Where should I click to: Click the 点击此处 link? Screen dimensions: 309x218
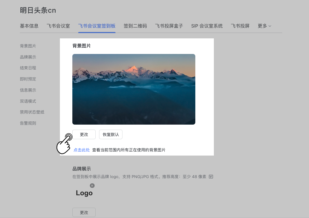click(x=82, y=150)
